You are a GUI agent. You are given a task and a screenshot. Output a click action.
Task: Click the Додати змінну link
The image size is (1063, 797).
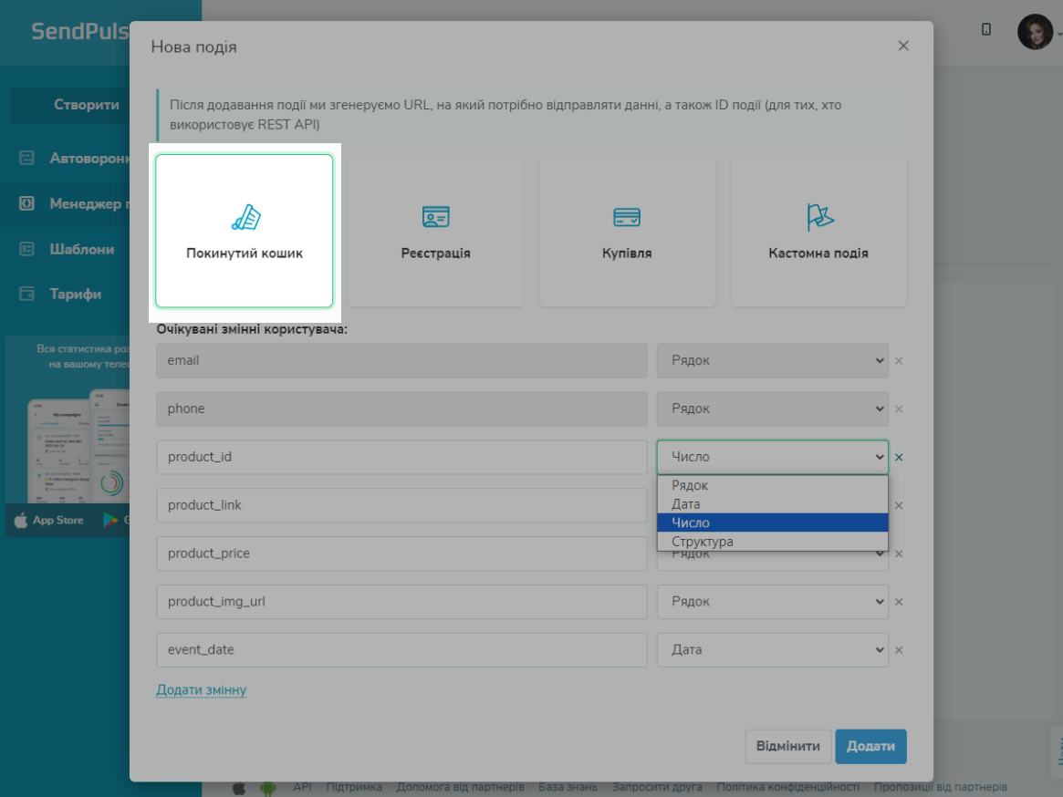click(x=202, y=690)
